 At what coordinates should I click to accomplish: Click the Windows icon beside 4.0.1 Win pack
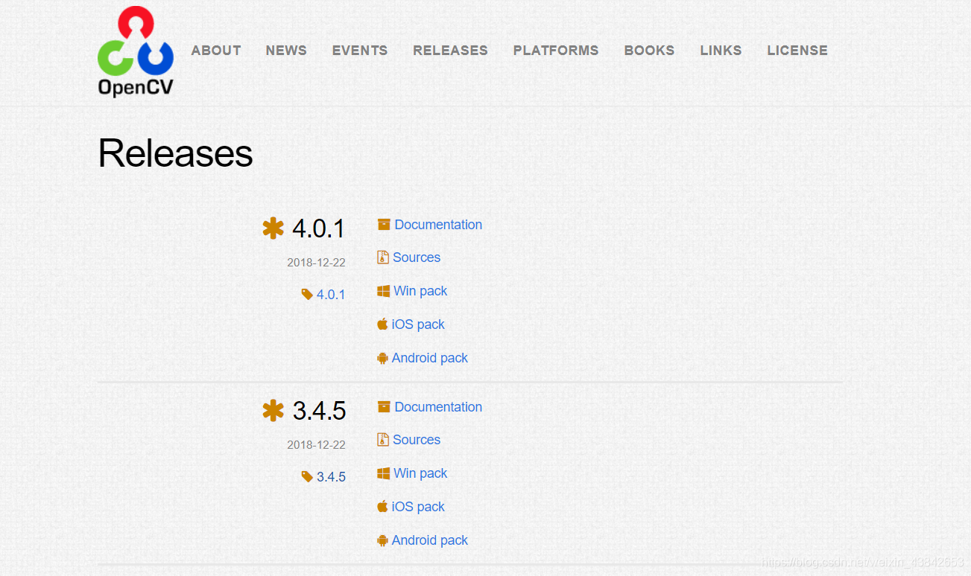pyautogui.click(x=384, y=291)
